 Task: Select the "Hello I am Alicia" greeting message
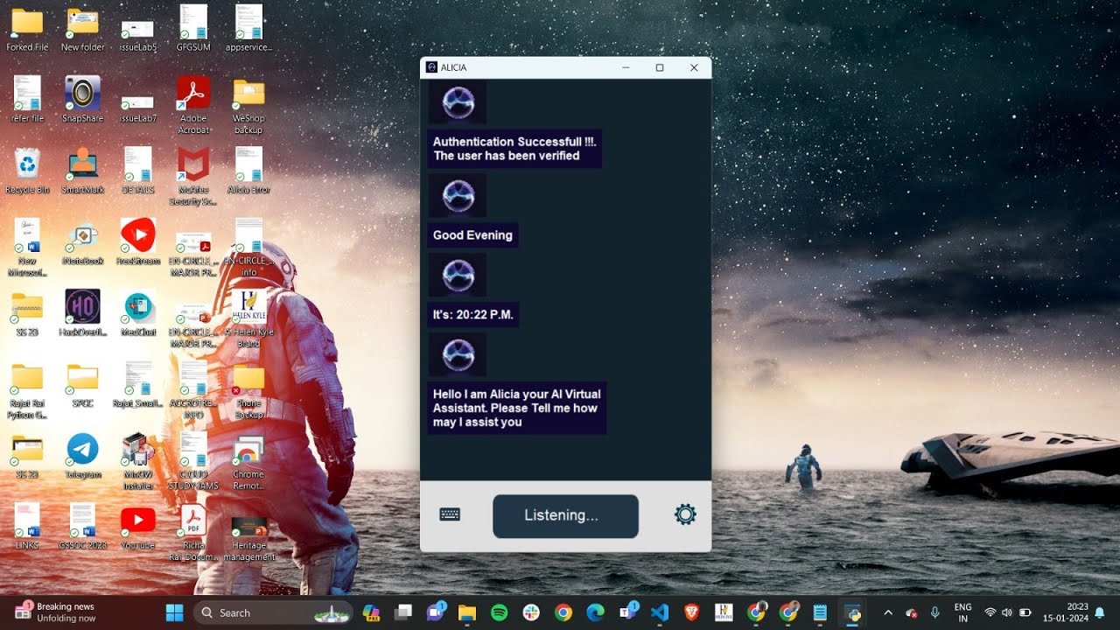(517, 408)
